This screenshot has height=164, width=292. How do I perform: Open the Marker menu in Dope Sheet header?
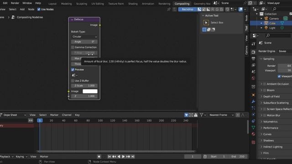point(54,115)
